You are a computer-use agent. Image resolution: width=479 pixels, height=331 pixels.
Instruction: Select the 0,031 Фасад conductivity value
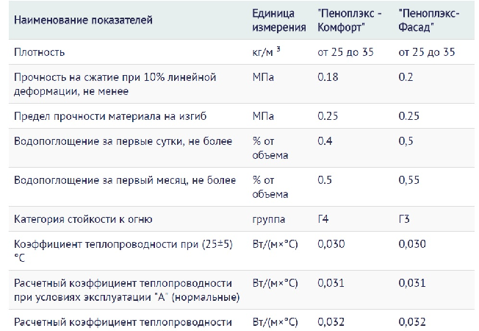[412, 283]
